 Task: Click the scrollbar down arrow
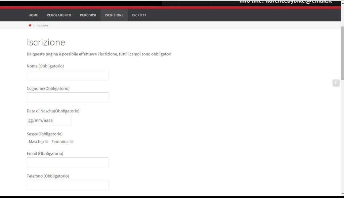pyautogui.click(x=342, y=194)
